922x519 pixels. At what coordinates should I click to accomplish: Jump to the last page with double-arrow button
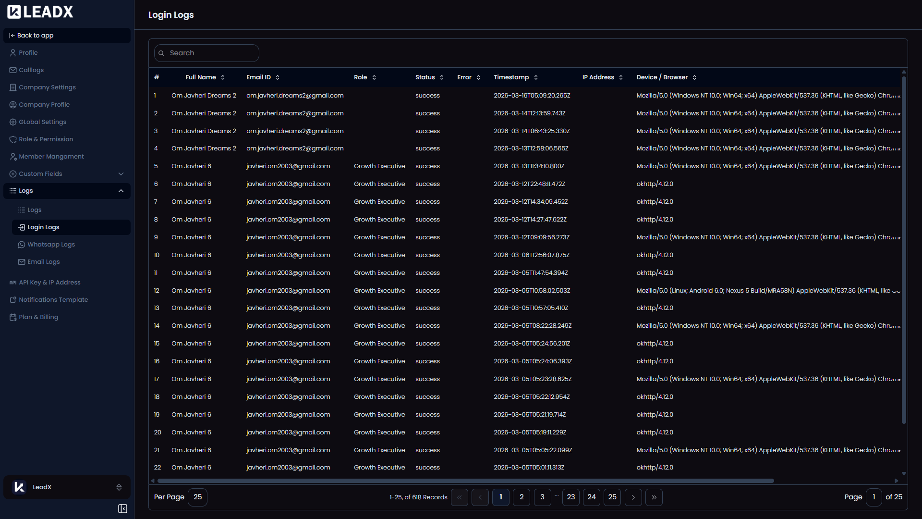[654, 497]
